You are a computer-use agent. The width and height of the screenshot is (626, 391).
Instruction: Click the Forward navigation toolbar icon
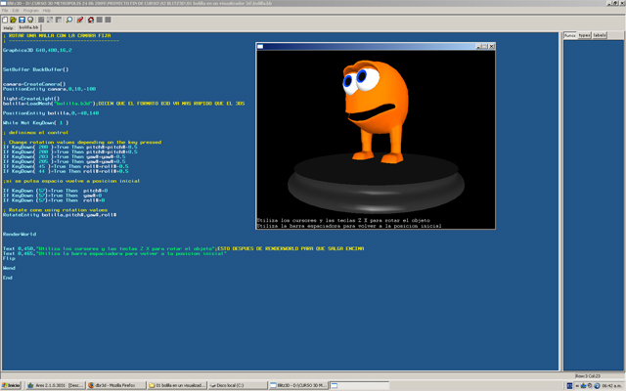(108, 20)
